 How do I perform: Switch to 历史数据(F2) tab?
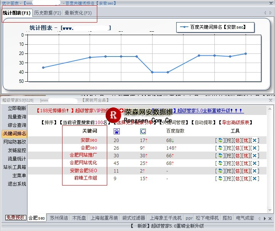pyautogui.click(x=47, y=13)
